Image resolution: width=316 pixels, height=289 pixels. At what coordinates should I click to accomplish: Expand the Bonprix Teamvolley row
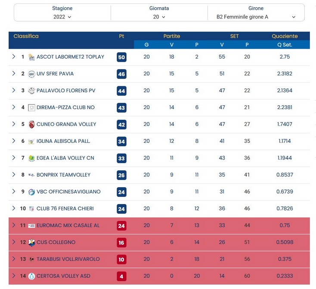[x=14, y=175]
